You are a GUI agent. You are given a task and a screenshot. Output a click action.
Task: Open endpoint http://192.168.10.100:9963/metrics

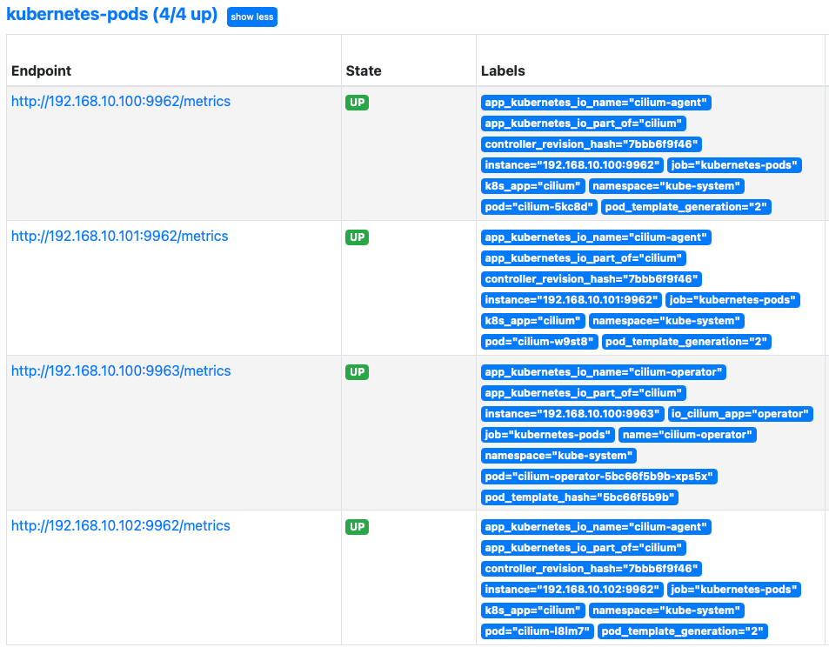coord(121,370)
